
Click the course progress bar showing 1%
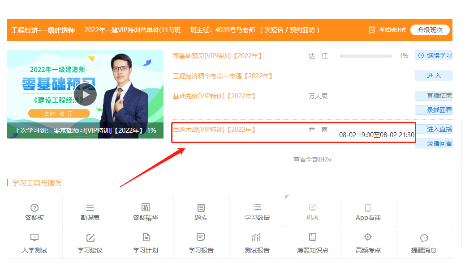click(366, 55)
